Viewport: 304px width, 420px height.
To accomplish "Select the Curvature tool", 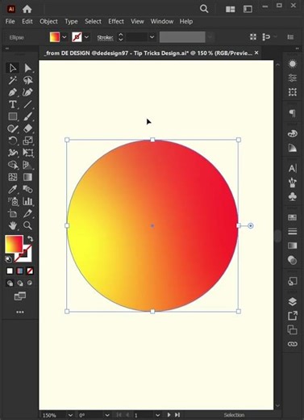I will click(x=27, y=92).
